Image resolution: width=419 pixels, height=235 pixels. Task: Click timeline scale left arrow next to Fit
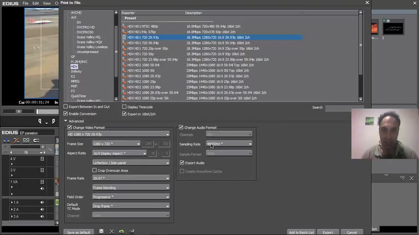coord(11,152)
